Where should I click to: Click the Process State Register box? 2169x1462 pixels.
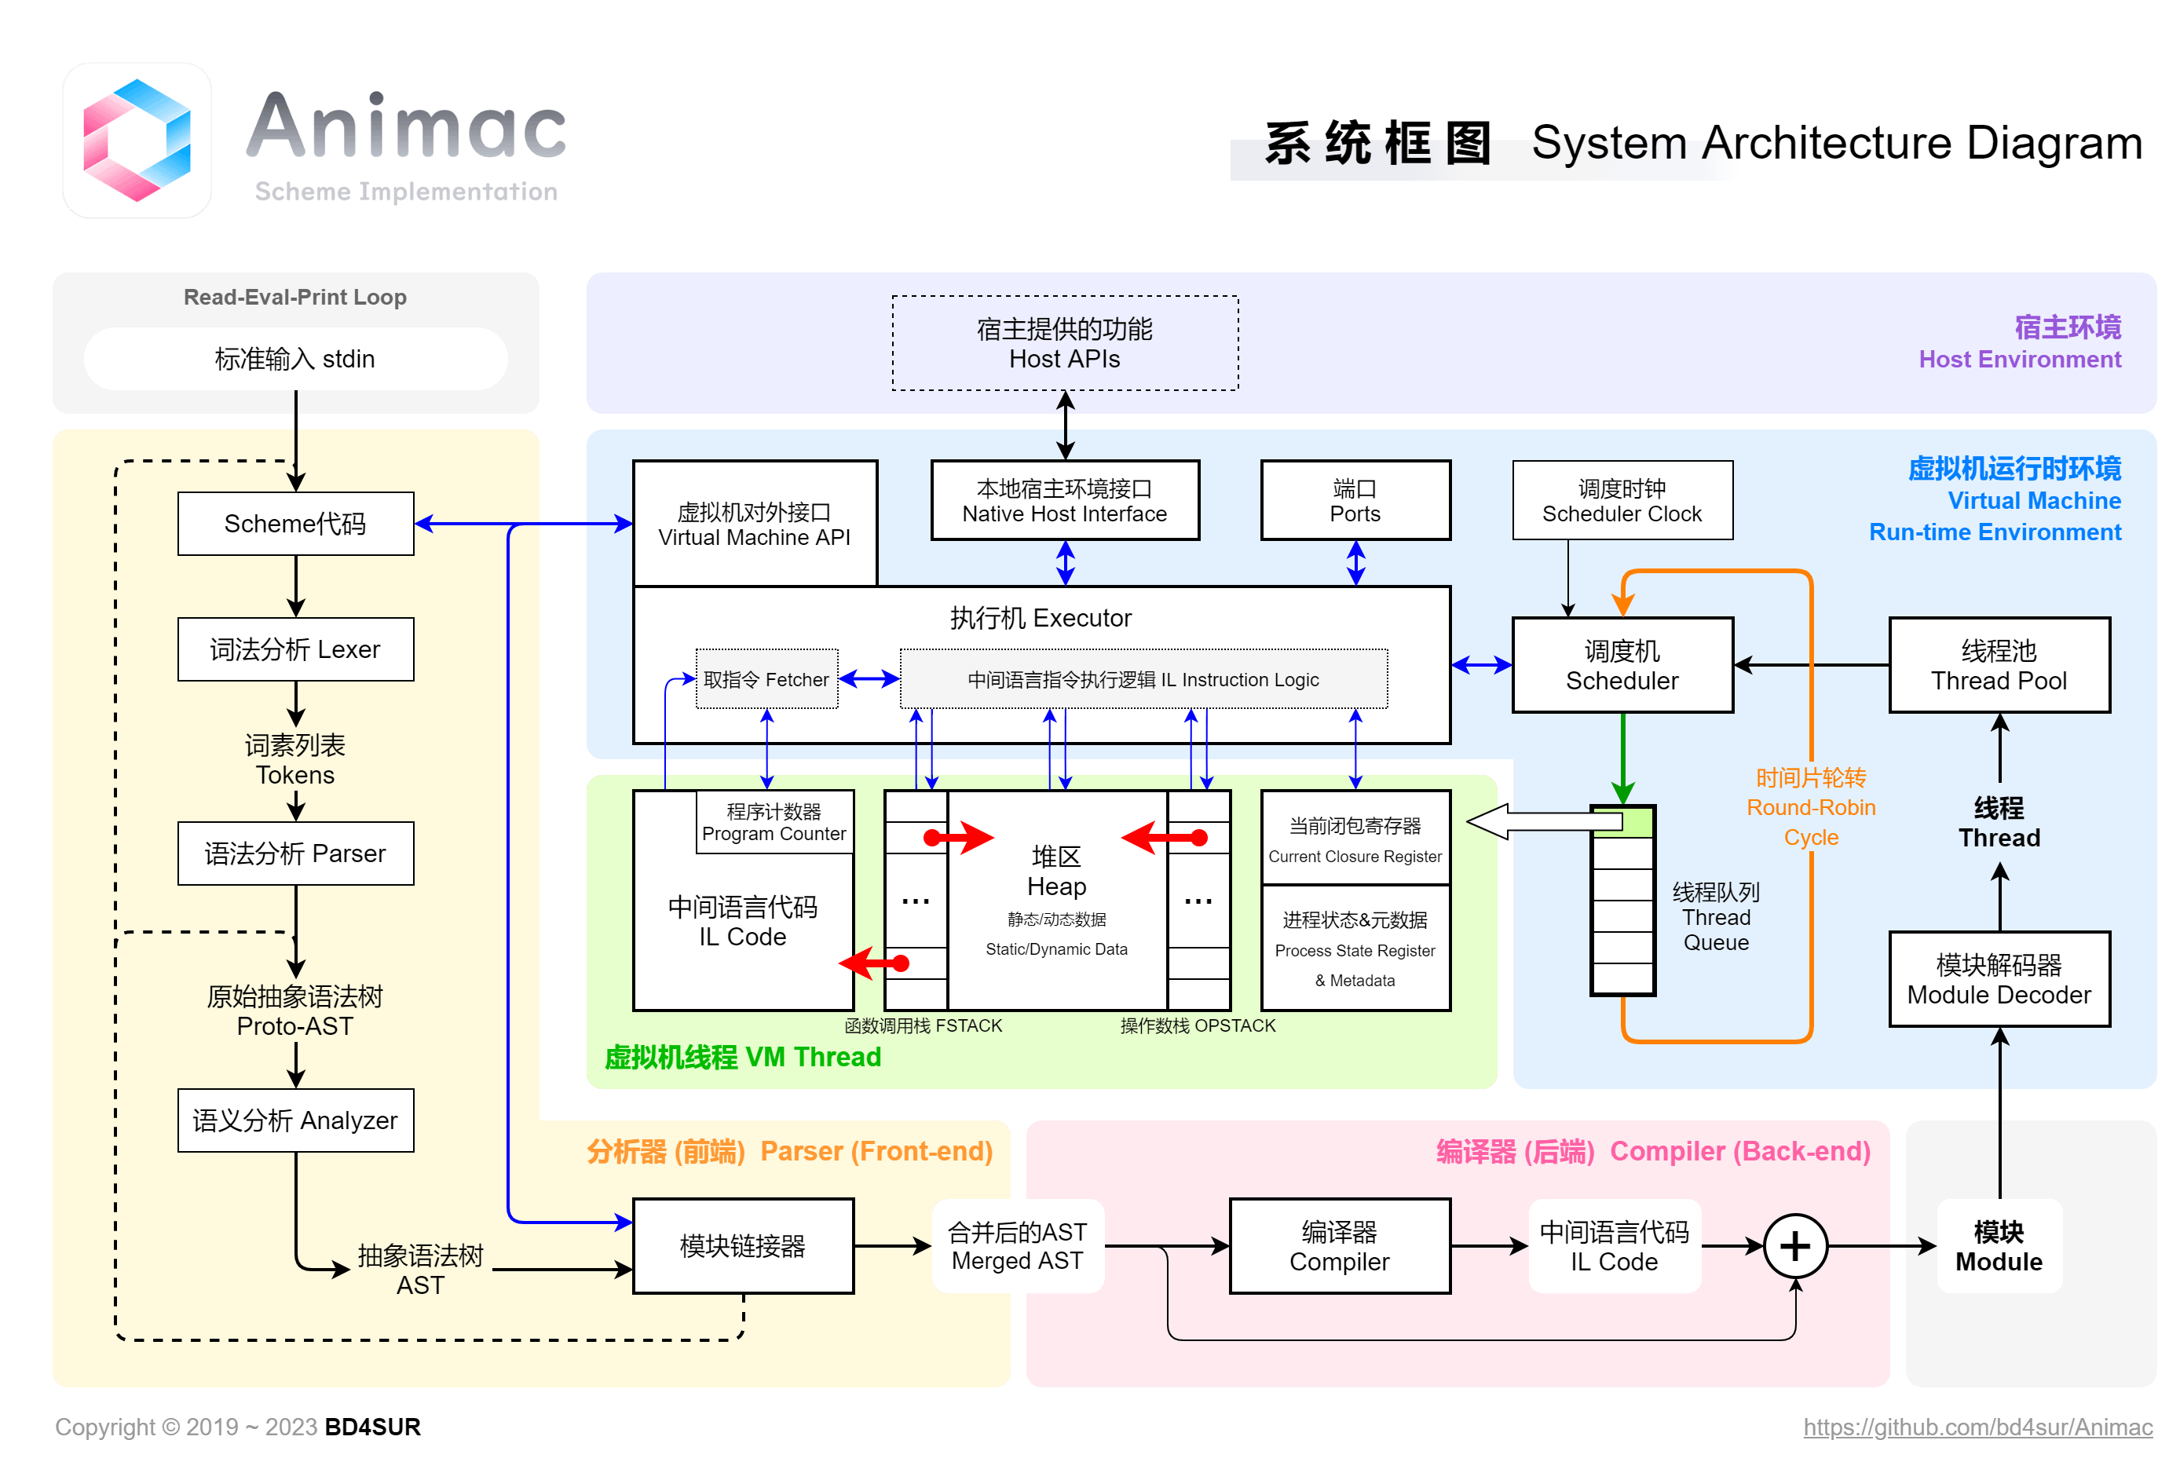point(1355,947)
